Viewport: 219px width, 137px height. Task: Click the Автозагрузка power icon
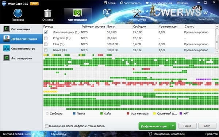coord(7,58)
